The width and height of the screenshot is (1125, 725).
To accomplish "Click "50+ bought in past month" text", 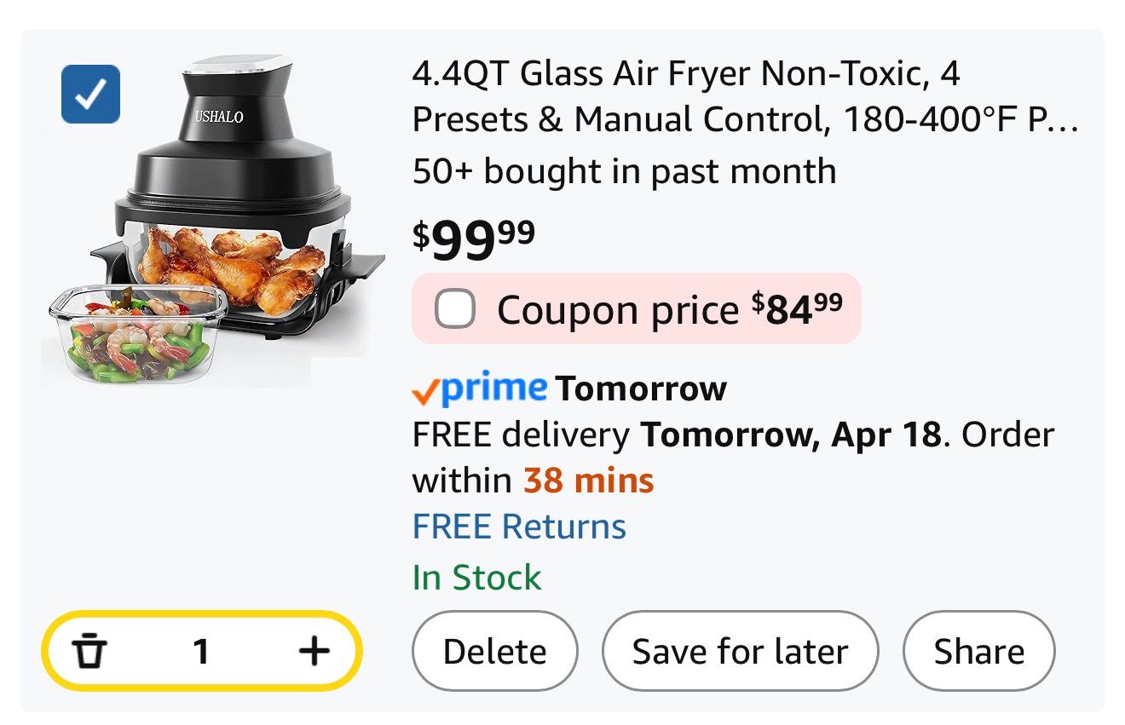I will pyautogui.click(x=624, y=171).
